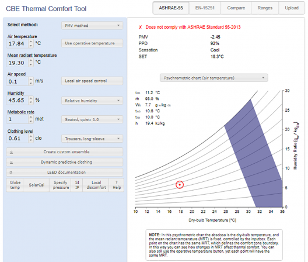The image size is (308, 262).
Task: Click Create custom ensemble button
Action: coord(65,152)
